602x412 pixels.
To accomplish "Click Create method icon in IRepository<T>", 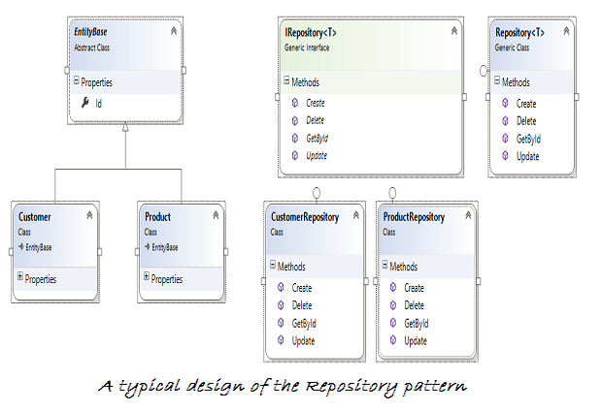I will (295, 103).
